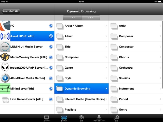Expand the Style row chevron

pyautogui.click(x=106, y=78)
